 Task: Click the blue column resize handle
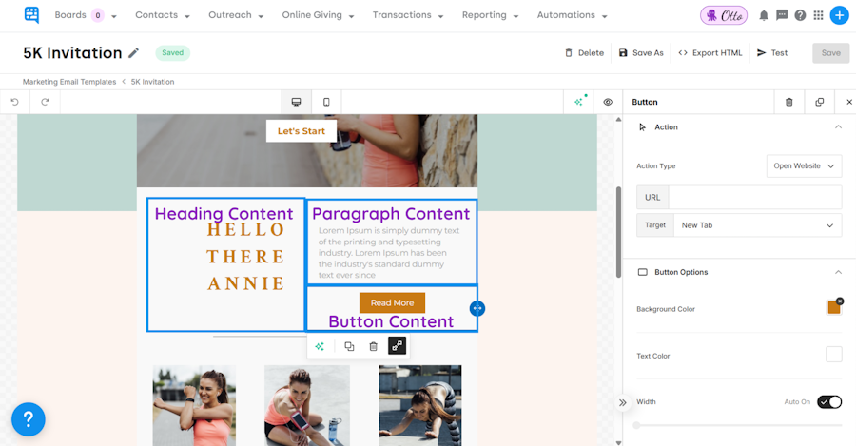[x=477, y=308]
